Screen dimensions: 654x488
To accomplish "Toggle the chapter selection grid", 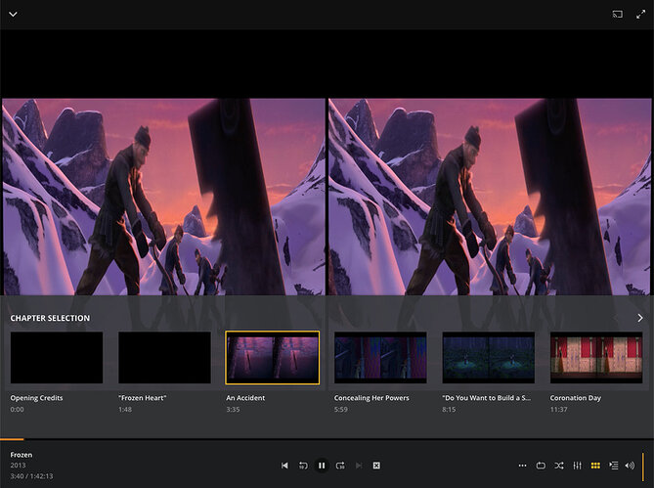I will tap(595, 466).
